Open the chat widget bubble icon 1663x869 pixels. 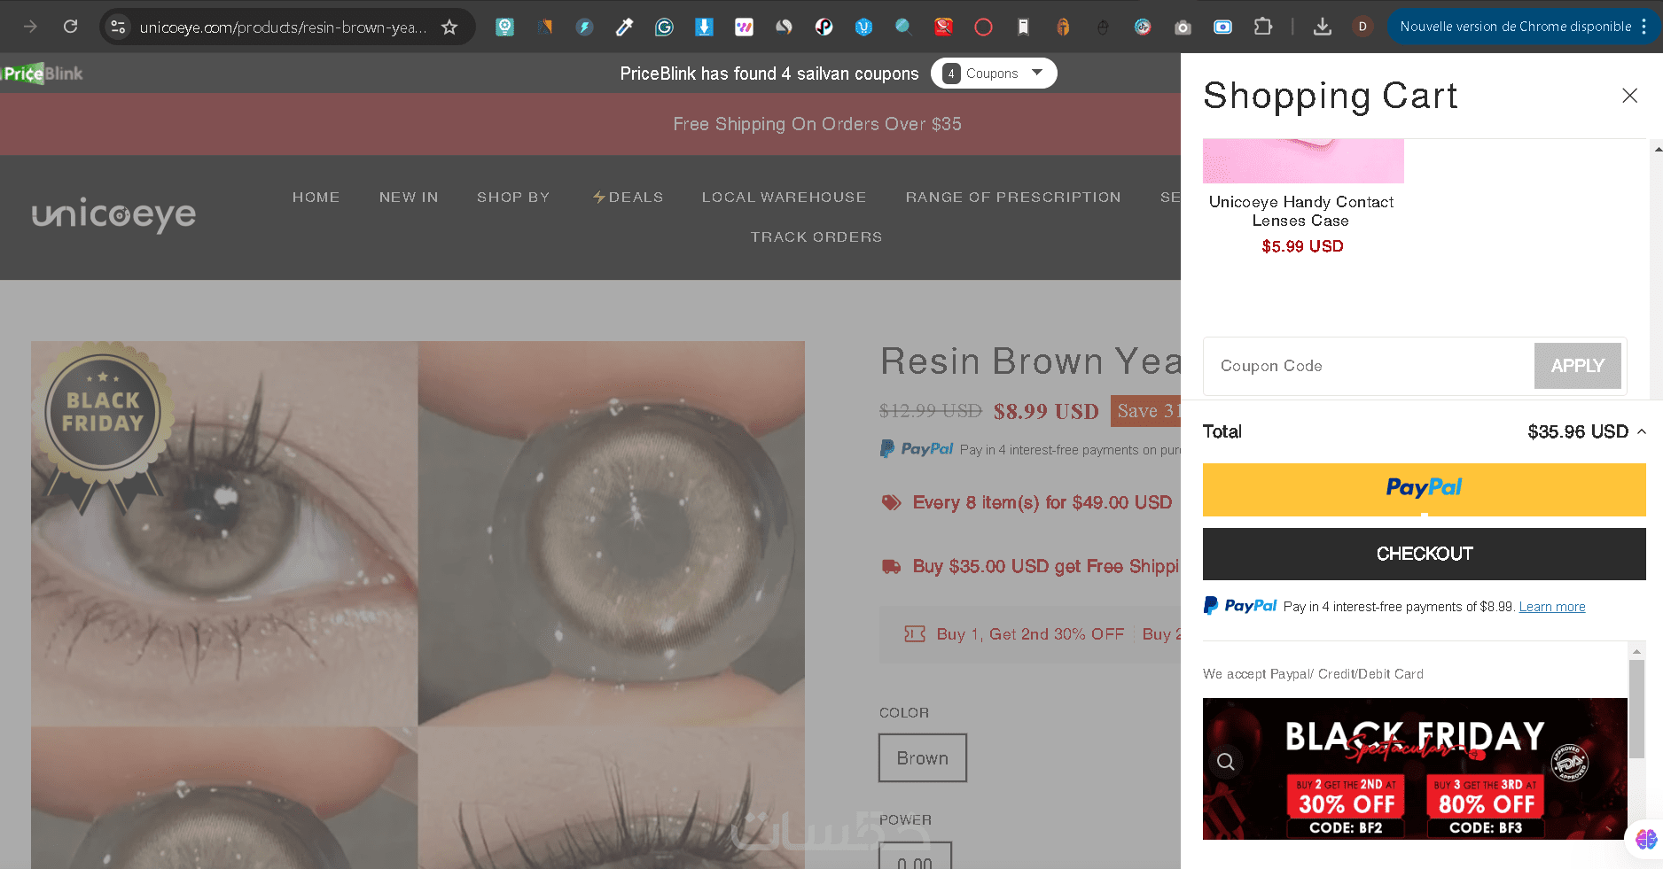point(1645,839)
